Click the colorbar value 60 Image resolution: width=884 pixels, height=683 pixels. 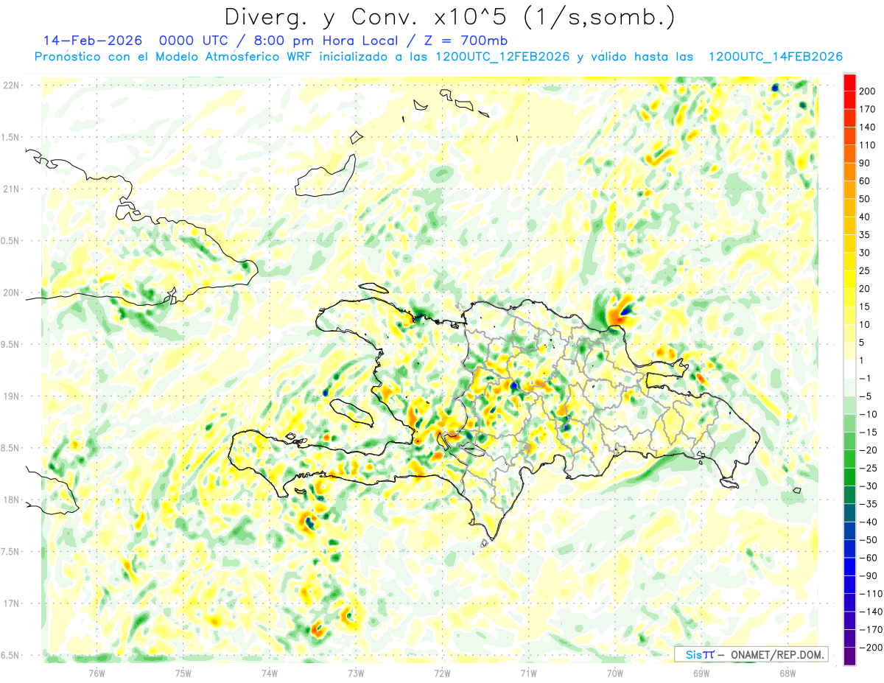[x=866, y=181]
